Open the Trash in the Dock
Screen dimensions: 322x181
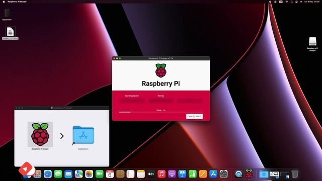(x=295, y=174)
